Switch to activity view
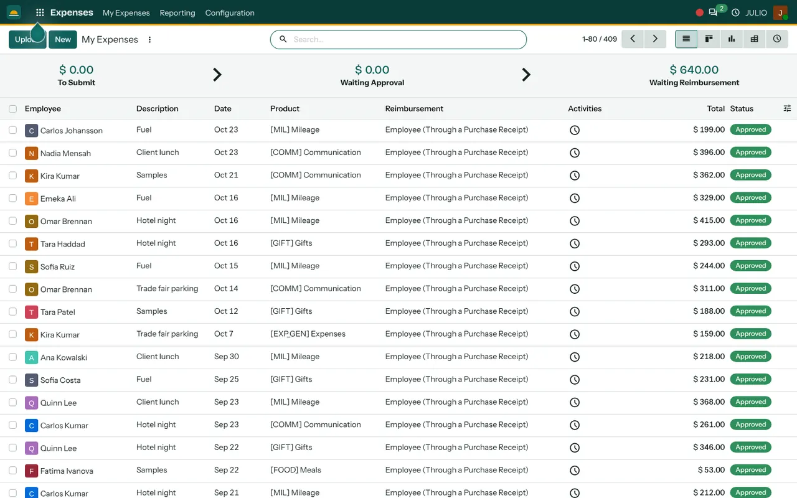Screen dimensions: 797x498 777,39
